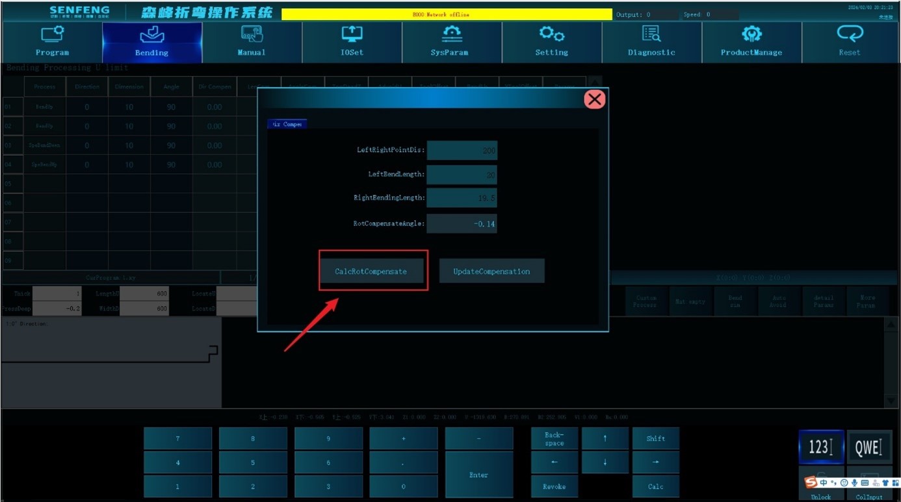Close the compensation dialog with red X
This screenshot has width=901, height=502.
tap(594, 99)
